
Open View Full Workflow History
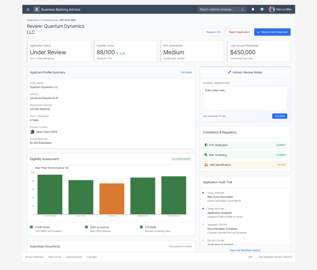(245, 250)
